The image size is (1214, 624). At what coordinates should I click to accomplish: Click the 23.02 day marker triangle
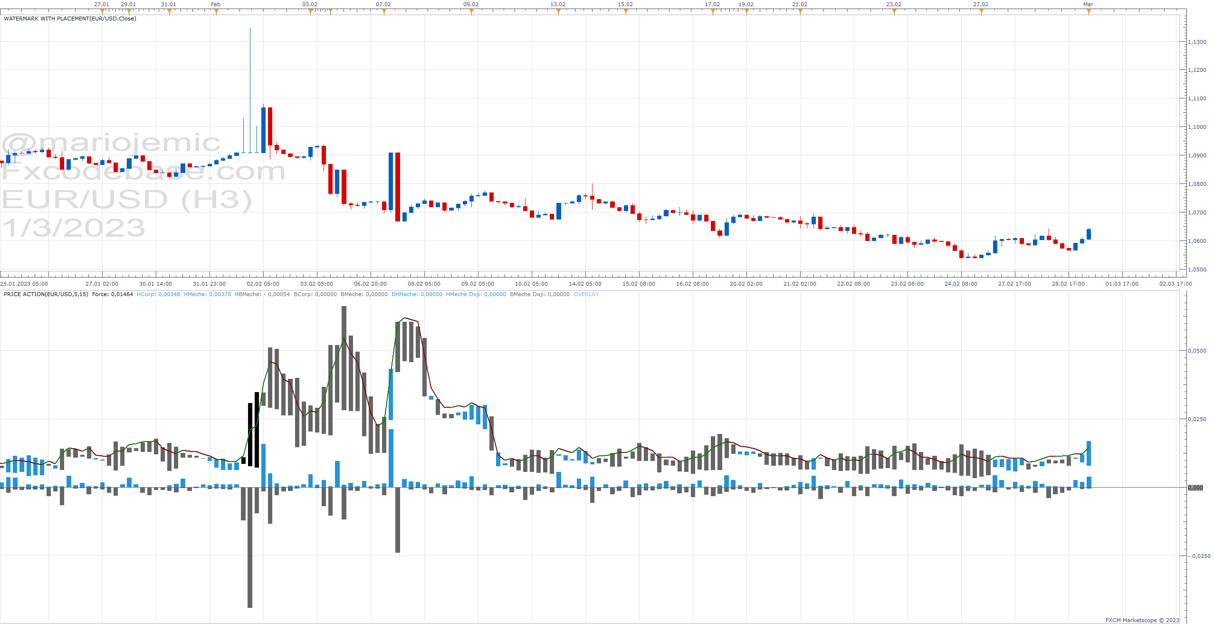tap(894, 12)
